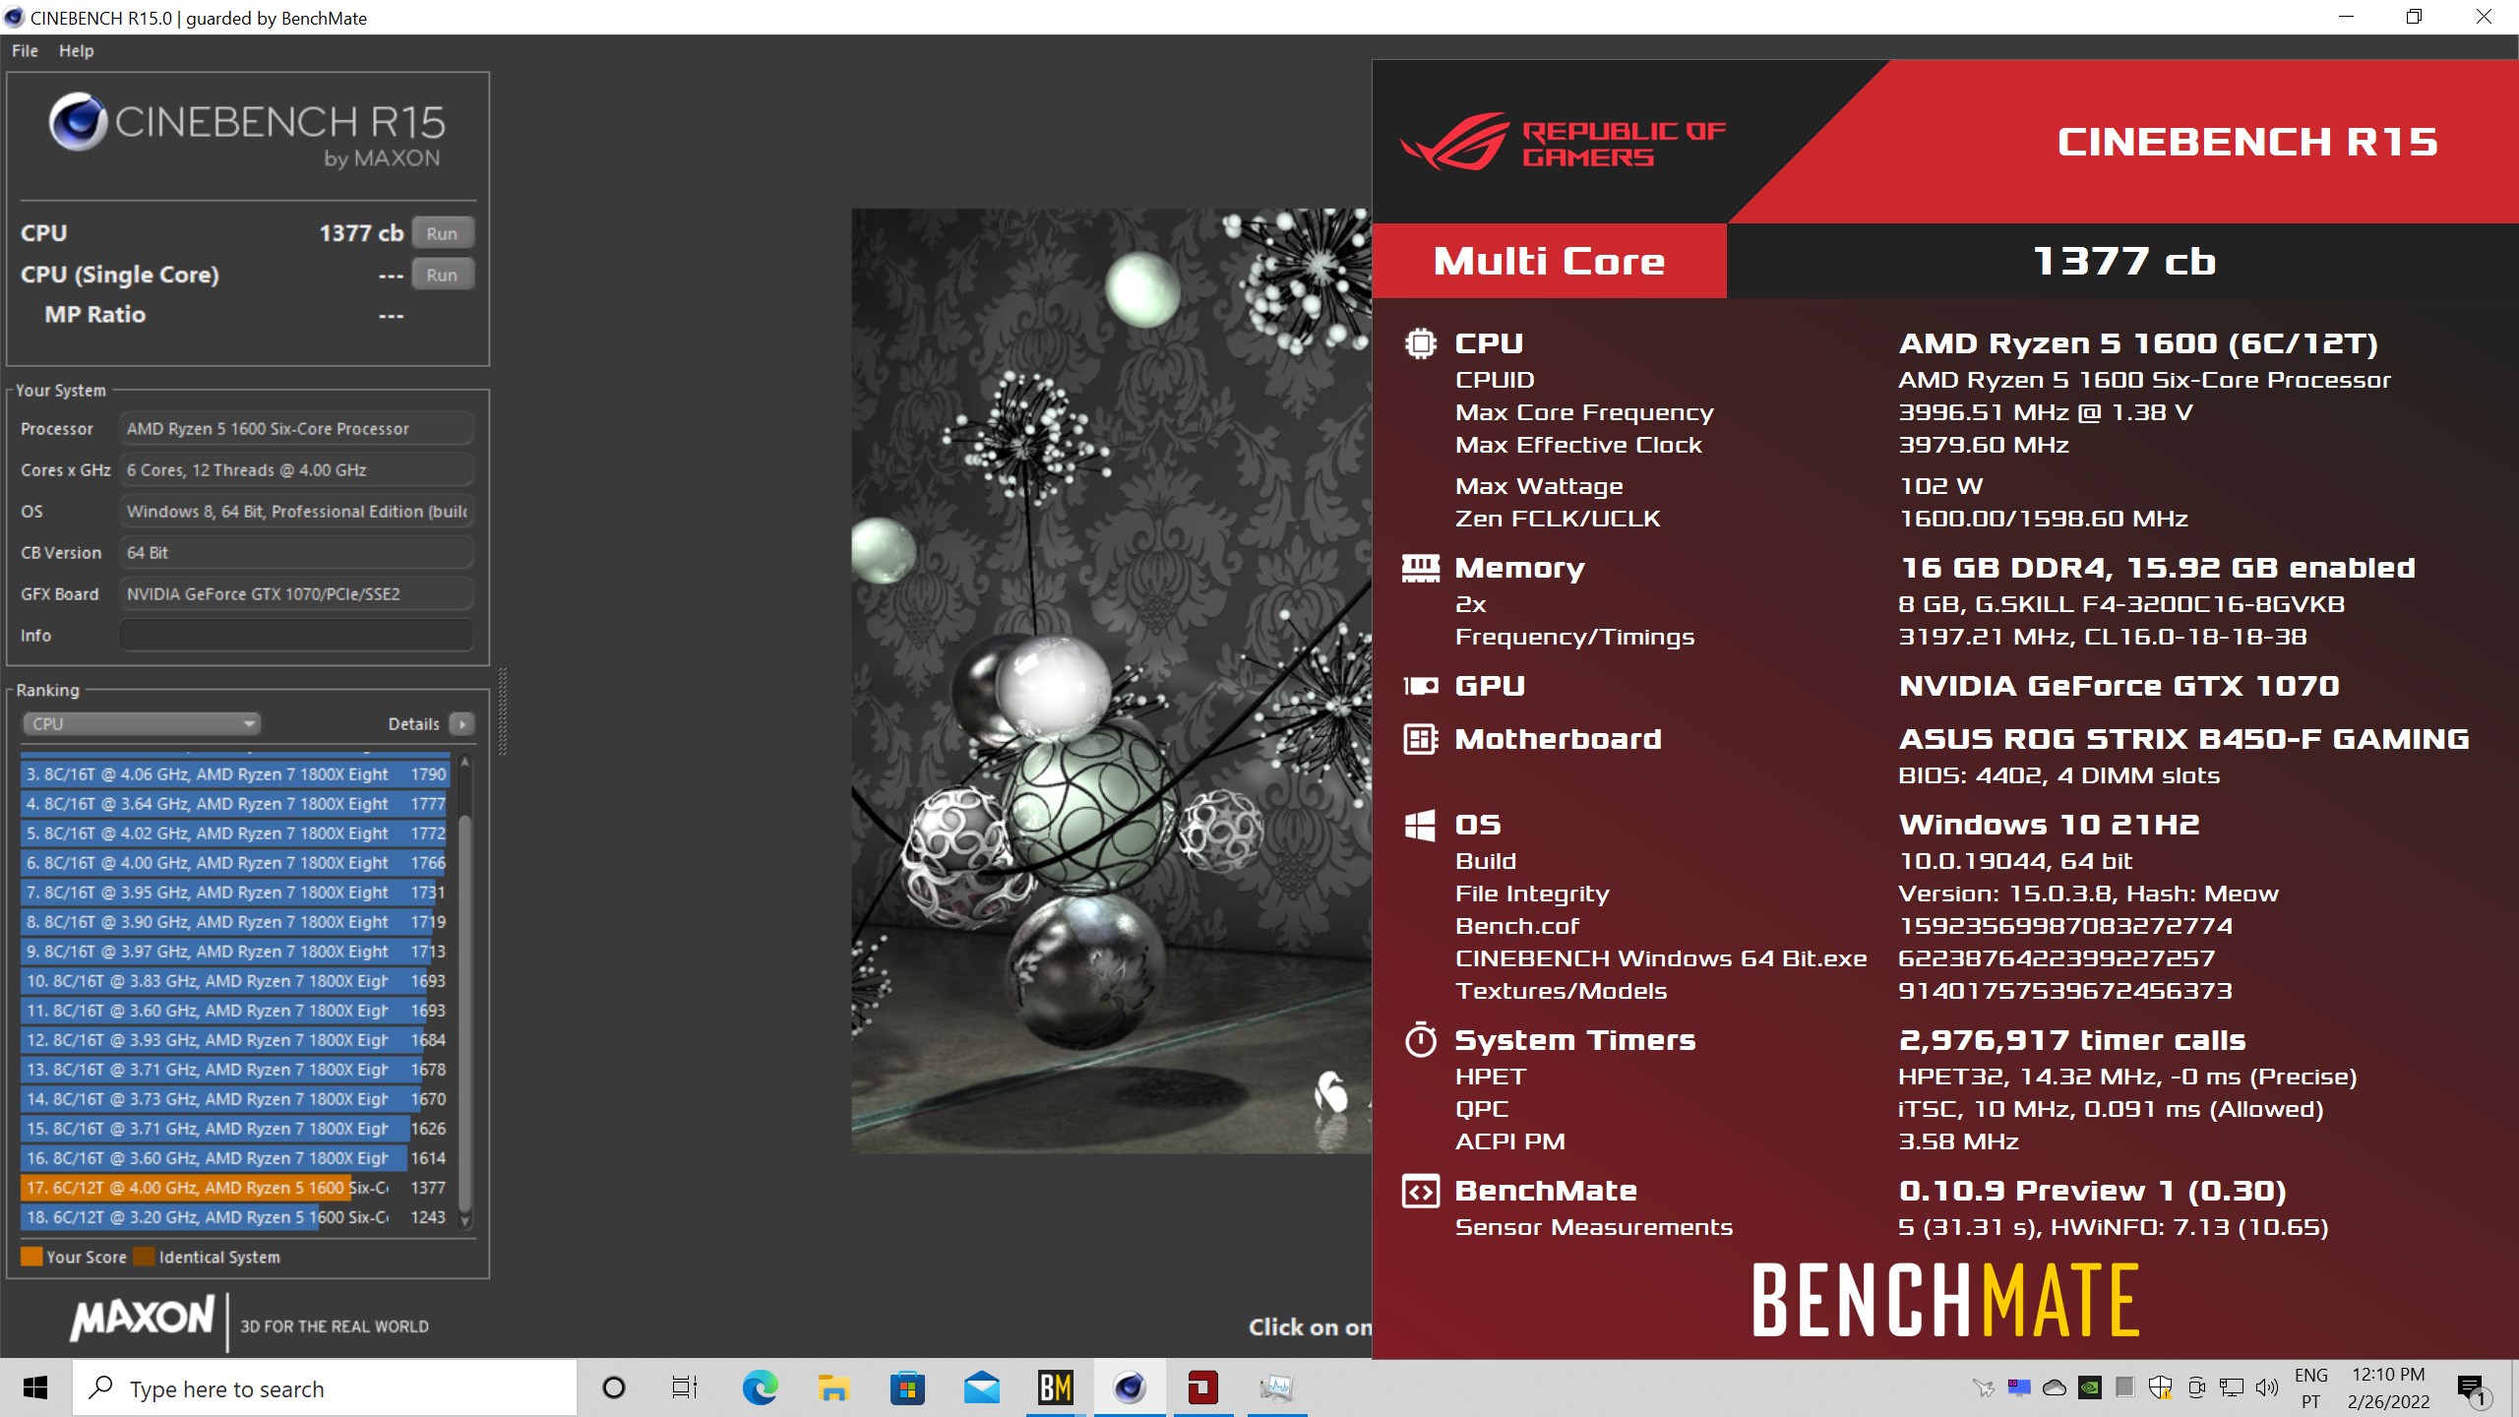Switch to BenchMate BM taskbar icon
The image size is (2519, 1417).
point(1055,1388)
